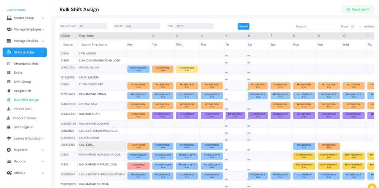Click the table Search box top right
379x188 pixels.
(324, 26)
